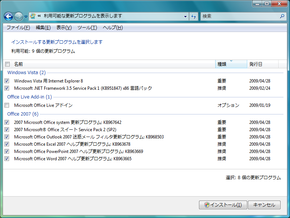Uncheck Windows Vista 用 Internet Explorer 8
Screen dimensions: 290x218
click(x=7, y=81)
